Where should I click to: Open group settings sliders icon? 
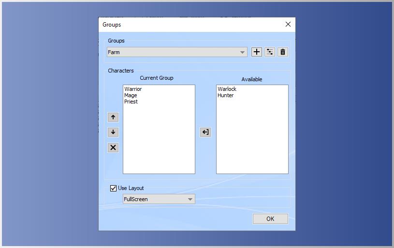pos(270,52)
